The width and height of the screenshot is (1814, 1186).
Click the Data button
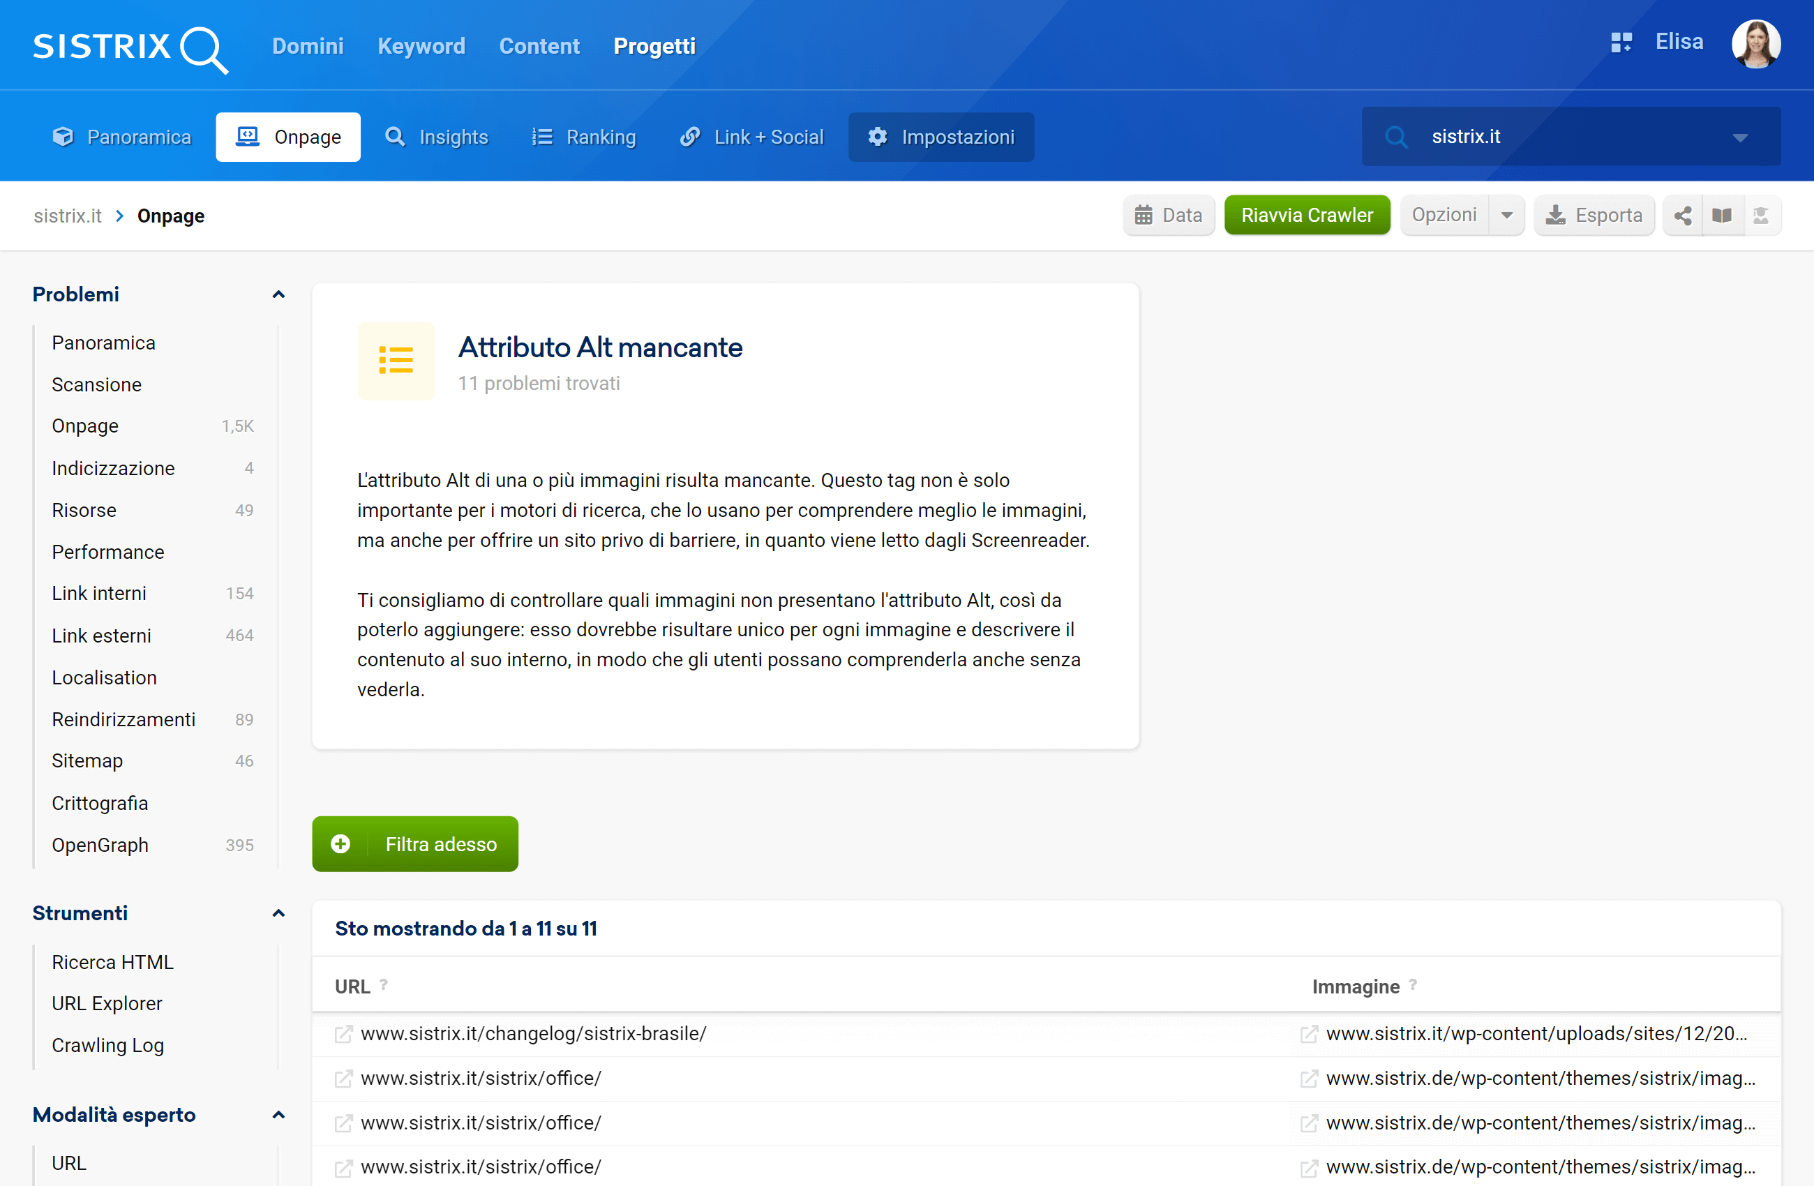click(x=1169, y=216)
